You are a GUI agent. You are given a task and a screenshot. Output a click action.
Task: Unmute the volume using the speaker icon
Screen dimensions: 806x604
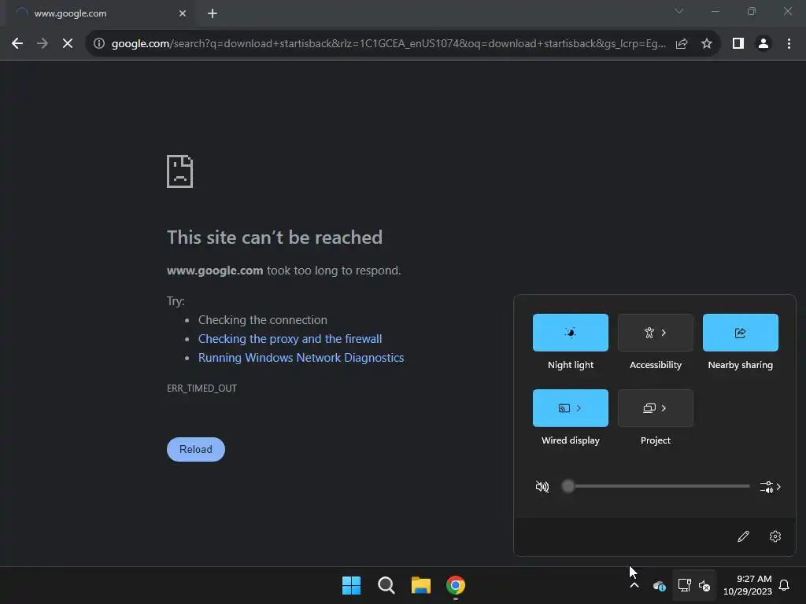[542, 486]
